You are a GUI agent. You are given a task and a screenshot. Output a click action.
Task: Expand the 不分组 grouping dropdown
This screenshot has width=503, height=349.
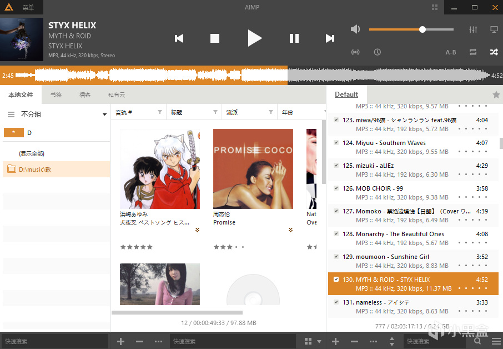(x=104, y=114)
